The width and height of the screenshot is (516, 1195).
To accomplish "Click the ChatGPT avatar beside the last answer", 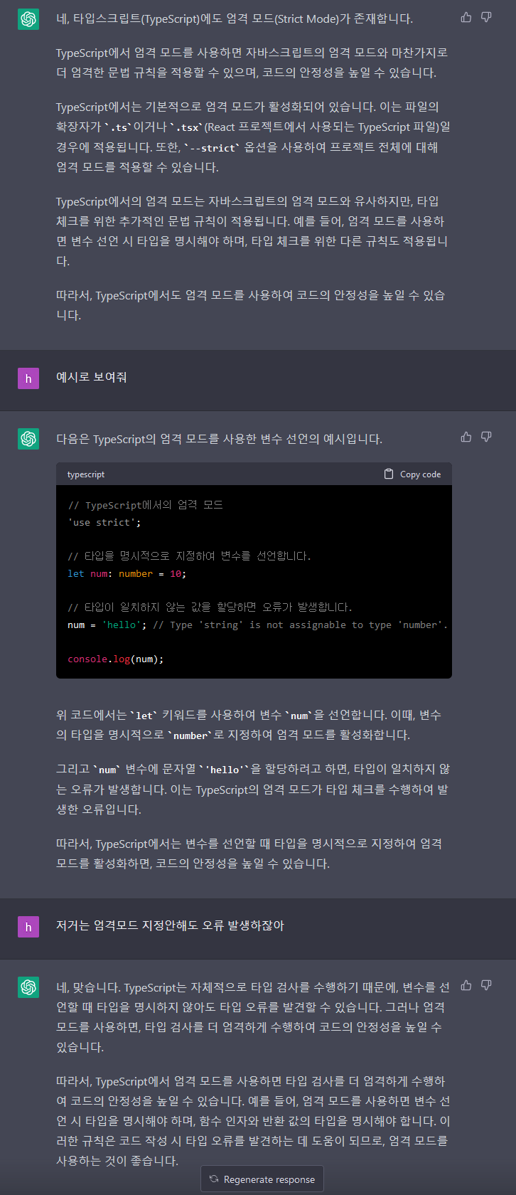I will click(28, 987).
